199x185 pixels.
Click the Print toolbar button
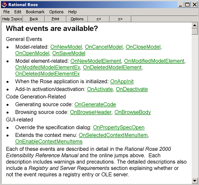[x=55, y=19]
